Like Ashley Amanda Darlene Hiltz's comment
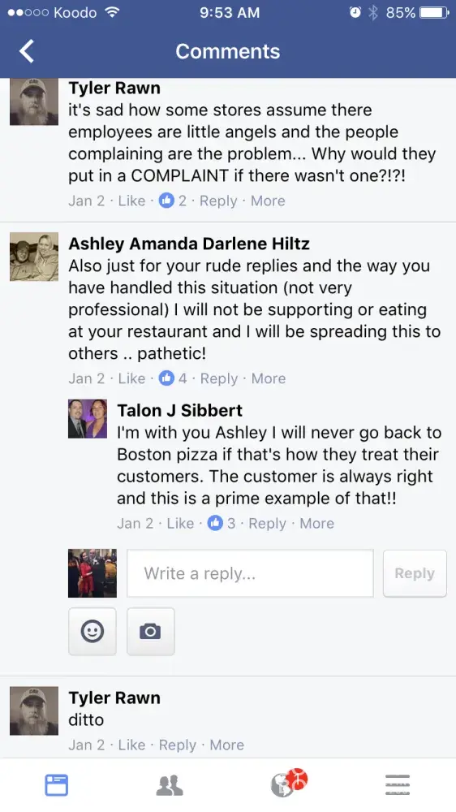 (x=131, y=378)
